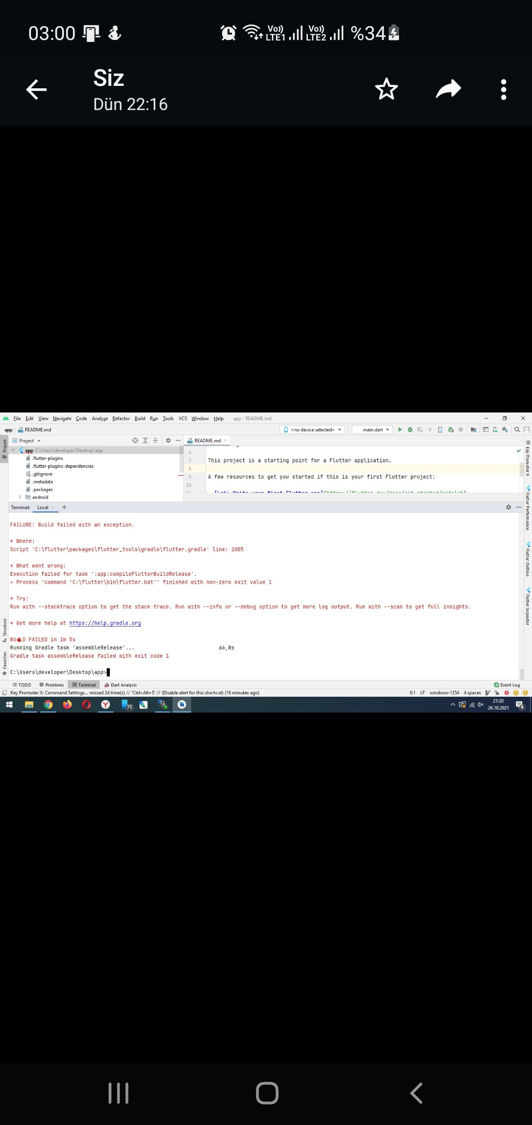The image size is (532, 1125).
Task: Open the Event Log
Action: pyautogui.click(x=507, y=685)
